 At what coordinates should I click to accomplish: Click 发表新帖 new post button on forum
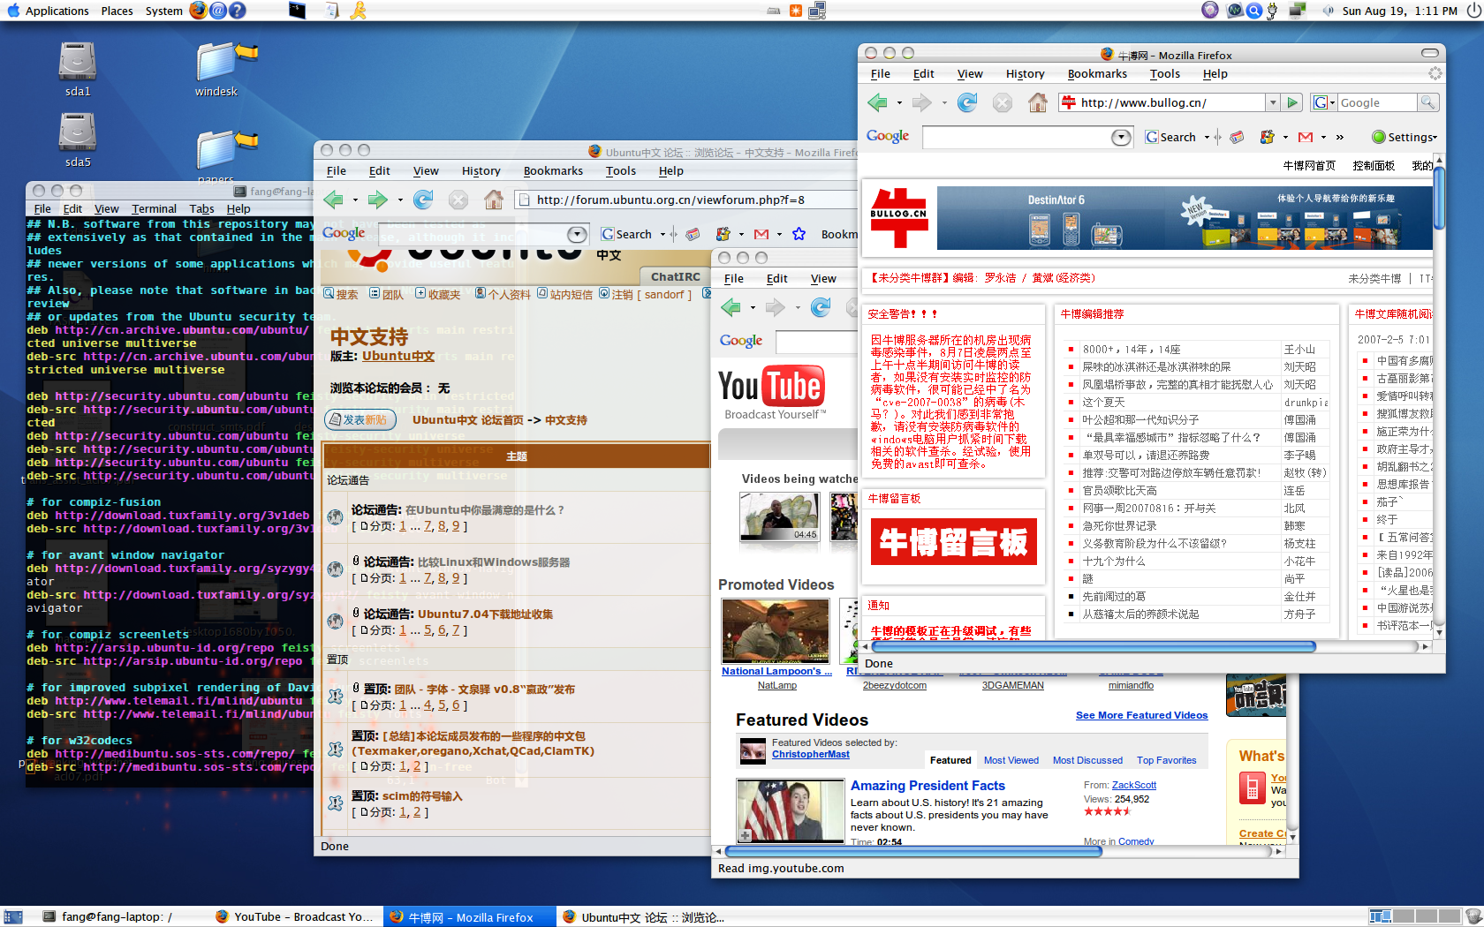pyautogui.click(x=359, y=419)
